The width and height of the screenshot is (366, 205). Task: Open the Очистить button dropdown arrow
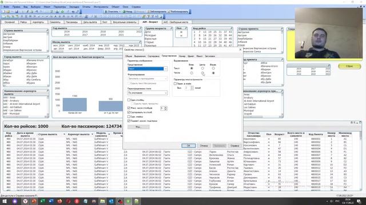pyautogui.click(x=120, y=11)
